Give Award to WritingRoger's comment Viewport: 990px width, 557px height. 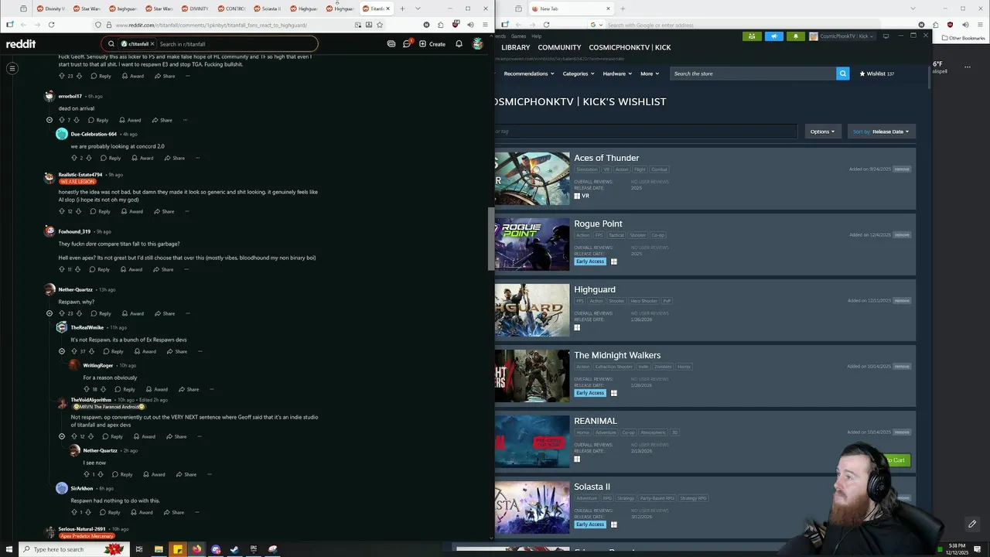[156, 389]
